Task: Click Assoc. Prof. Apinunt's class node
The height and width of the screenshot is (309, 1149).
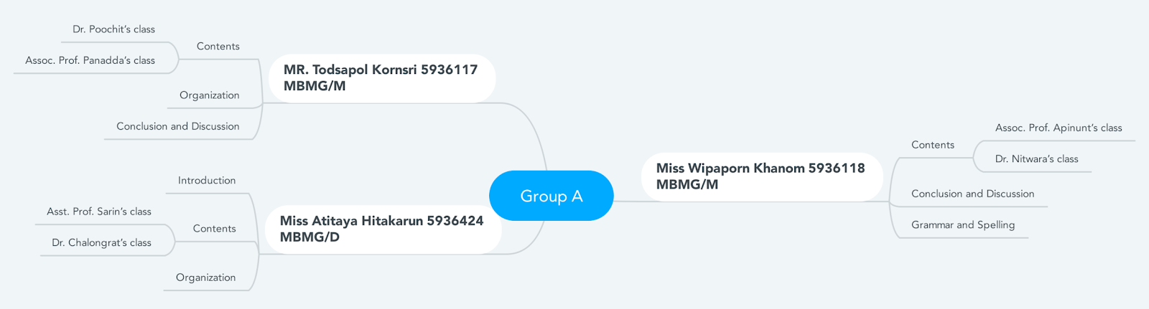Action: pyautogui.click(x=1059, y=128)
